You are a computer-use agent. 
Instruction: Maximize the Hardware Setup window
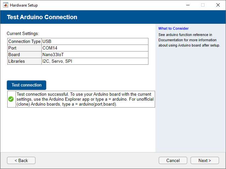203,5
